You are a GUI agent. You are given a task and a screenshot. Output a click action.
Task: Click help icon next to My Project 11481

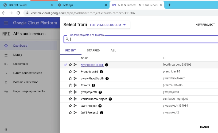(107, 65)
